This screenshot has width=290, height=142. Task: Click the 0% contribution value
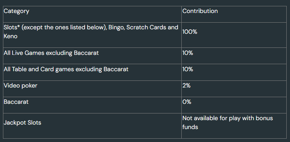tap(187, 102)
